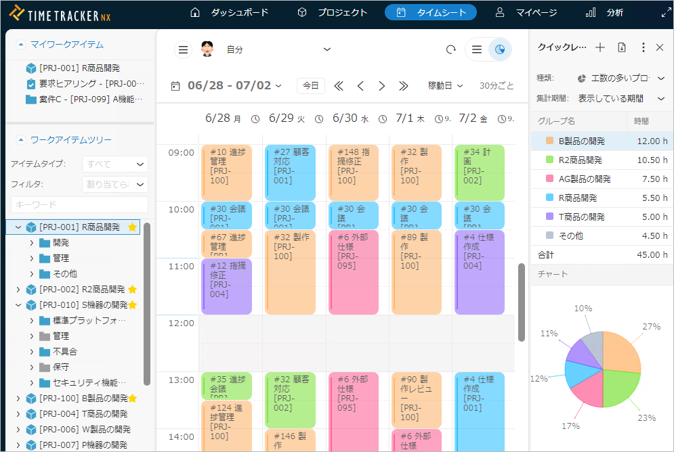Open the 稼動日 dropdown
674x452 pixels.
click(x=445, y=86)
